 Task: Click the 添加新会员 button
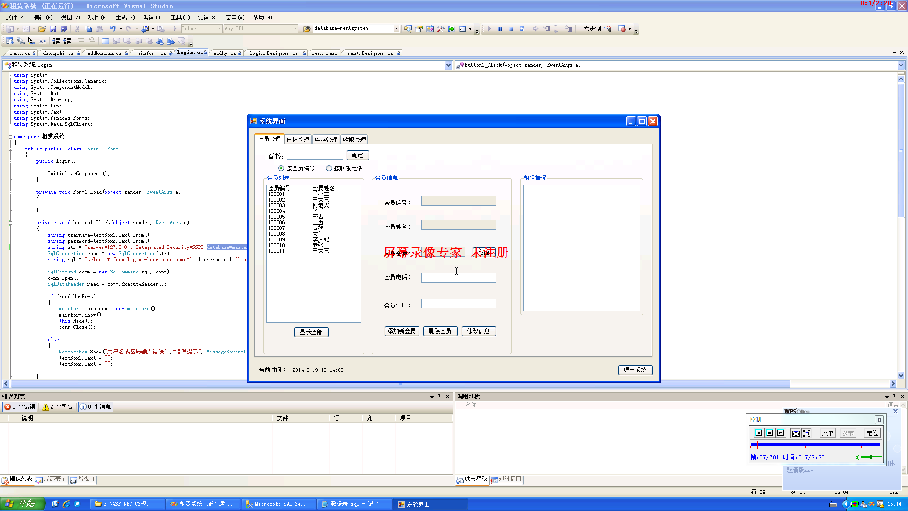click(402, 331)
